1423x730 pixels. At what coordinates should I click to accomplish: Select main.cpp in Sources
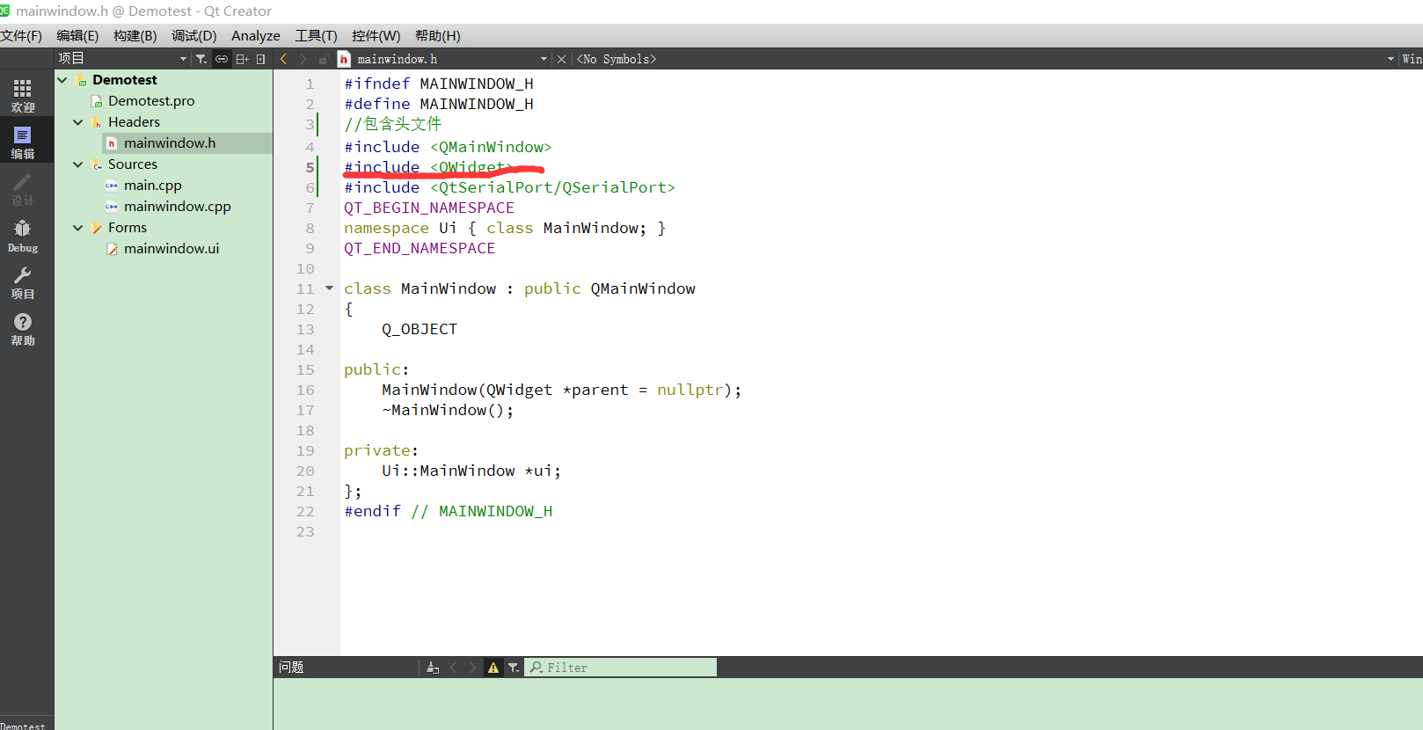coord(153,186)
